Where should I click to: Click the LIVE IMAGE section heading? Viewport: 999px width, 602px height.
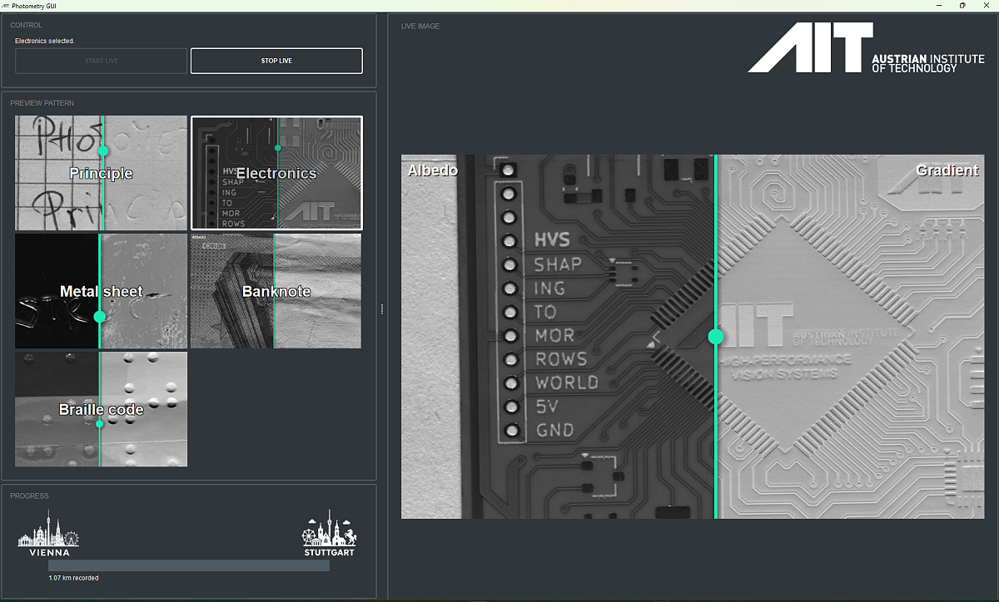point(420,27)
